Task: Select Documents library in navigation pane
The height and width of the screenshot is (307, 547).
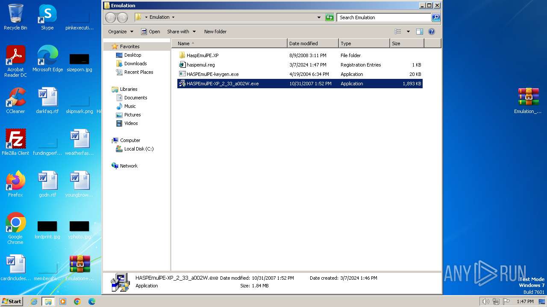Action: [x=135, y=98]
